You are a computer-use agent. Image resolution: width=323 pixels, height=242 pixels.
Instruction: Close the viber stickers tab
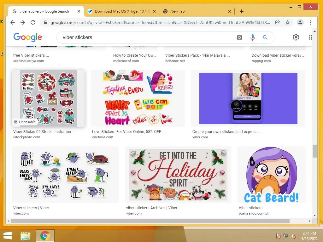[x=79, y=11]
